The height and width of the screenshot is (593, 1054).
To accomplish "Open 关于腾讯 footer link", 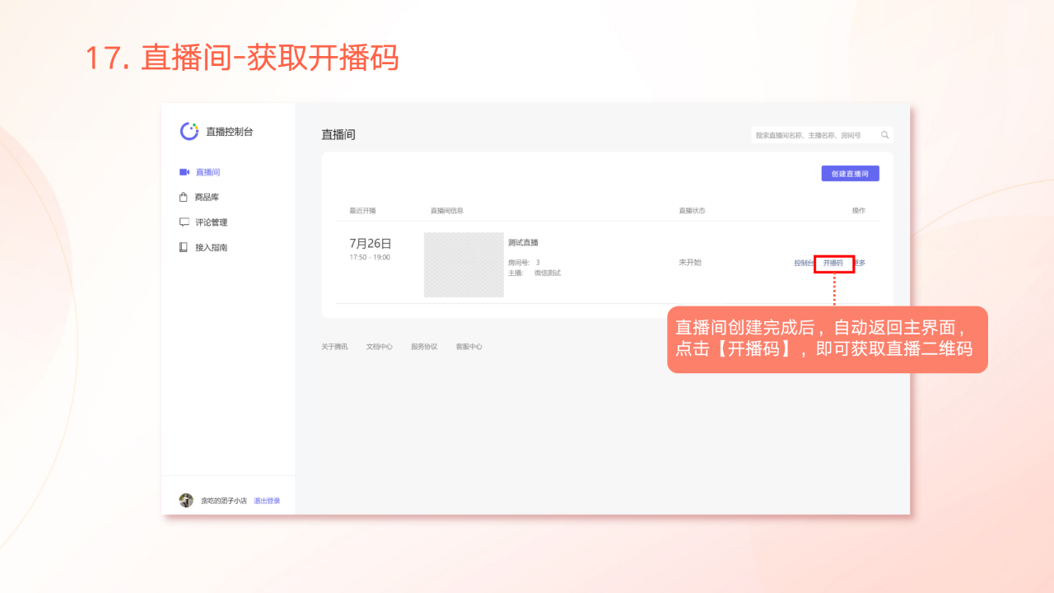I will click(334, 347).
